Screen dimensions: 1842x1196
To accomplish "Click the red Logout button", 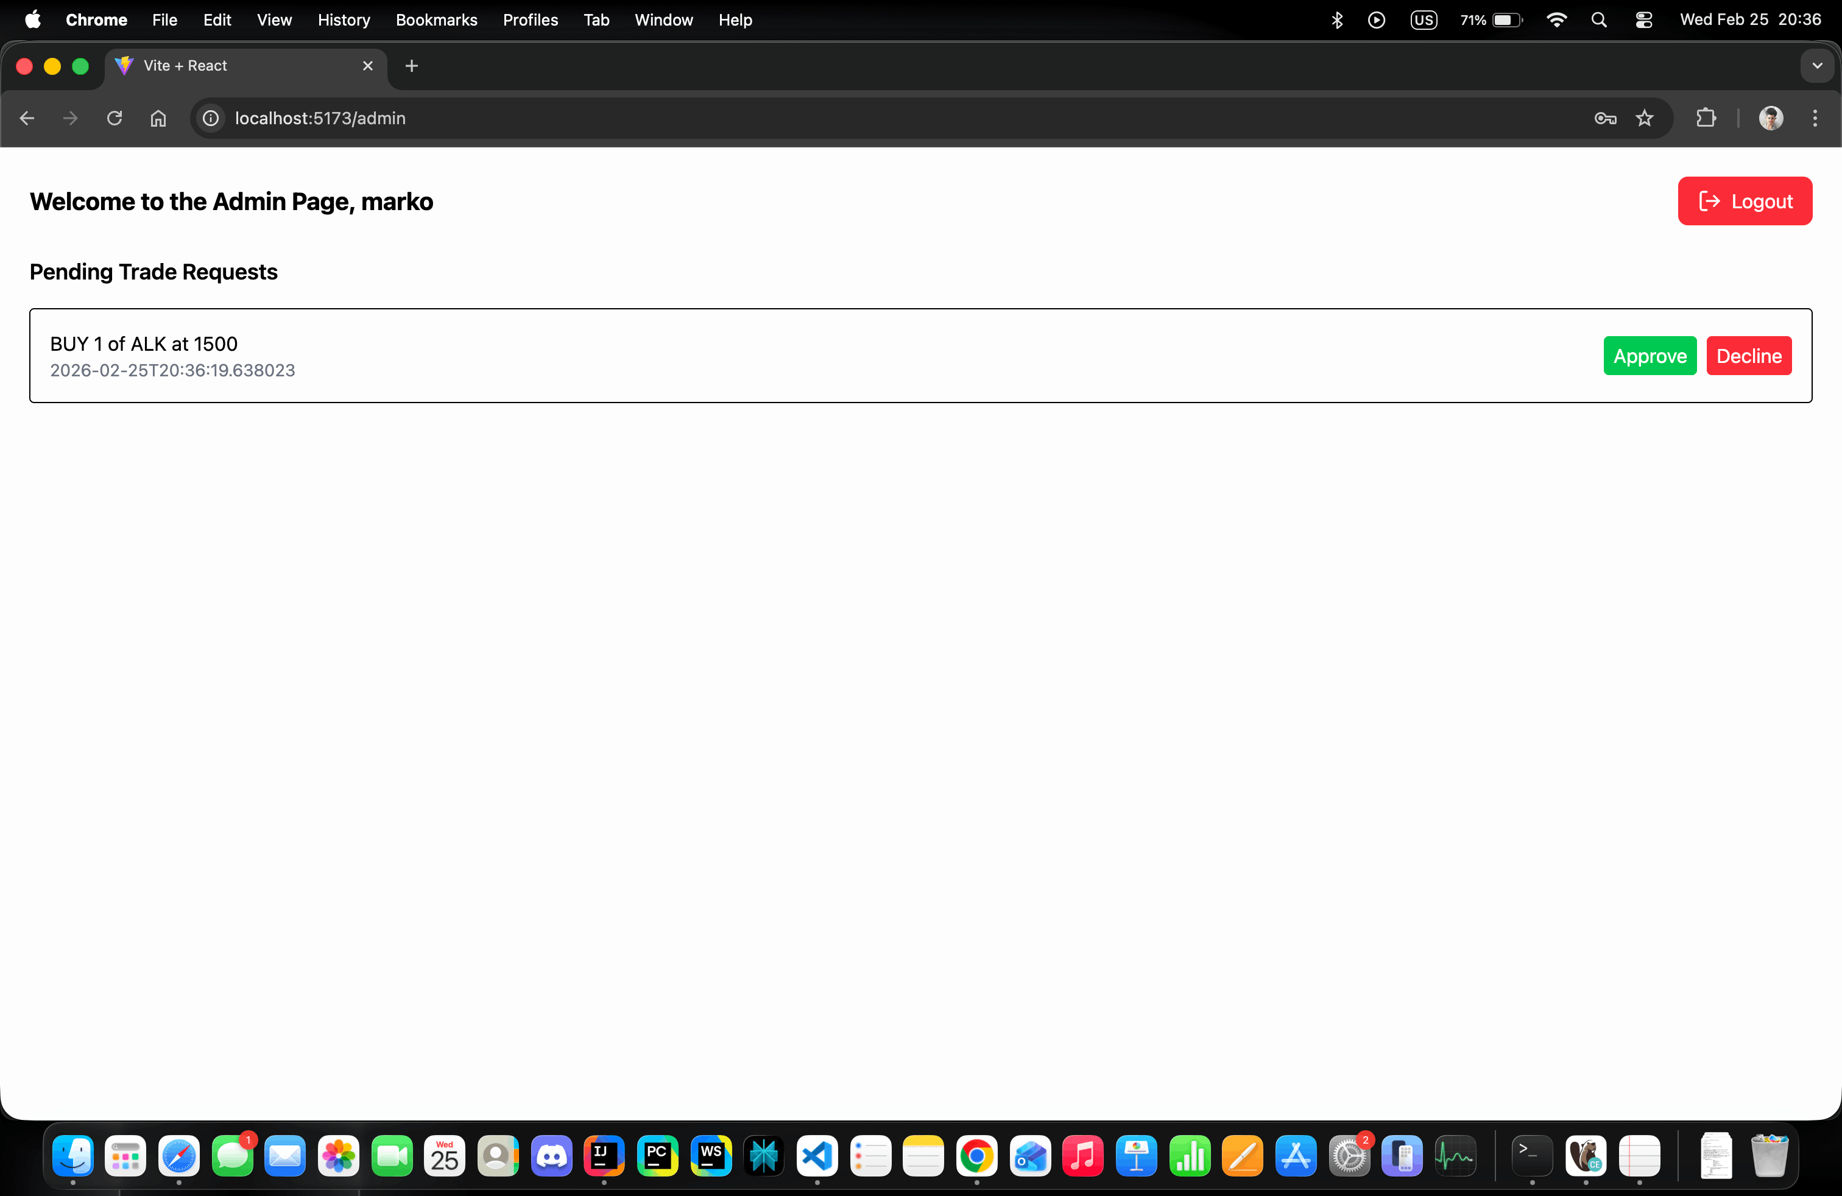I will 1745,201.
